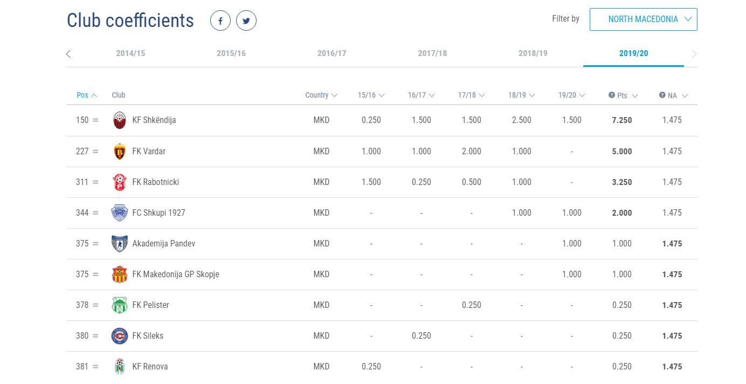Click next arrow on season carousel
This screenshot has height=384, width=746.
click(x=694, y=54)
